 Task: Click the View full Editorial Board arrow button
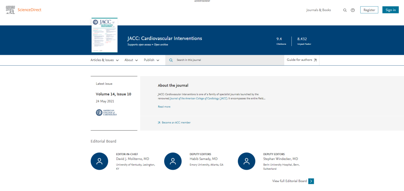pyautogui.click(x=311, y=181)
